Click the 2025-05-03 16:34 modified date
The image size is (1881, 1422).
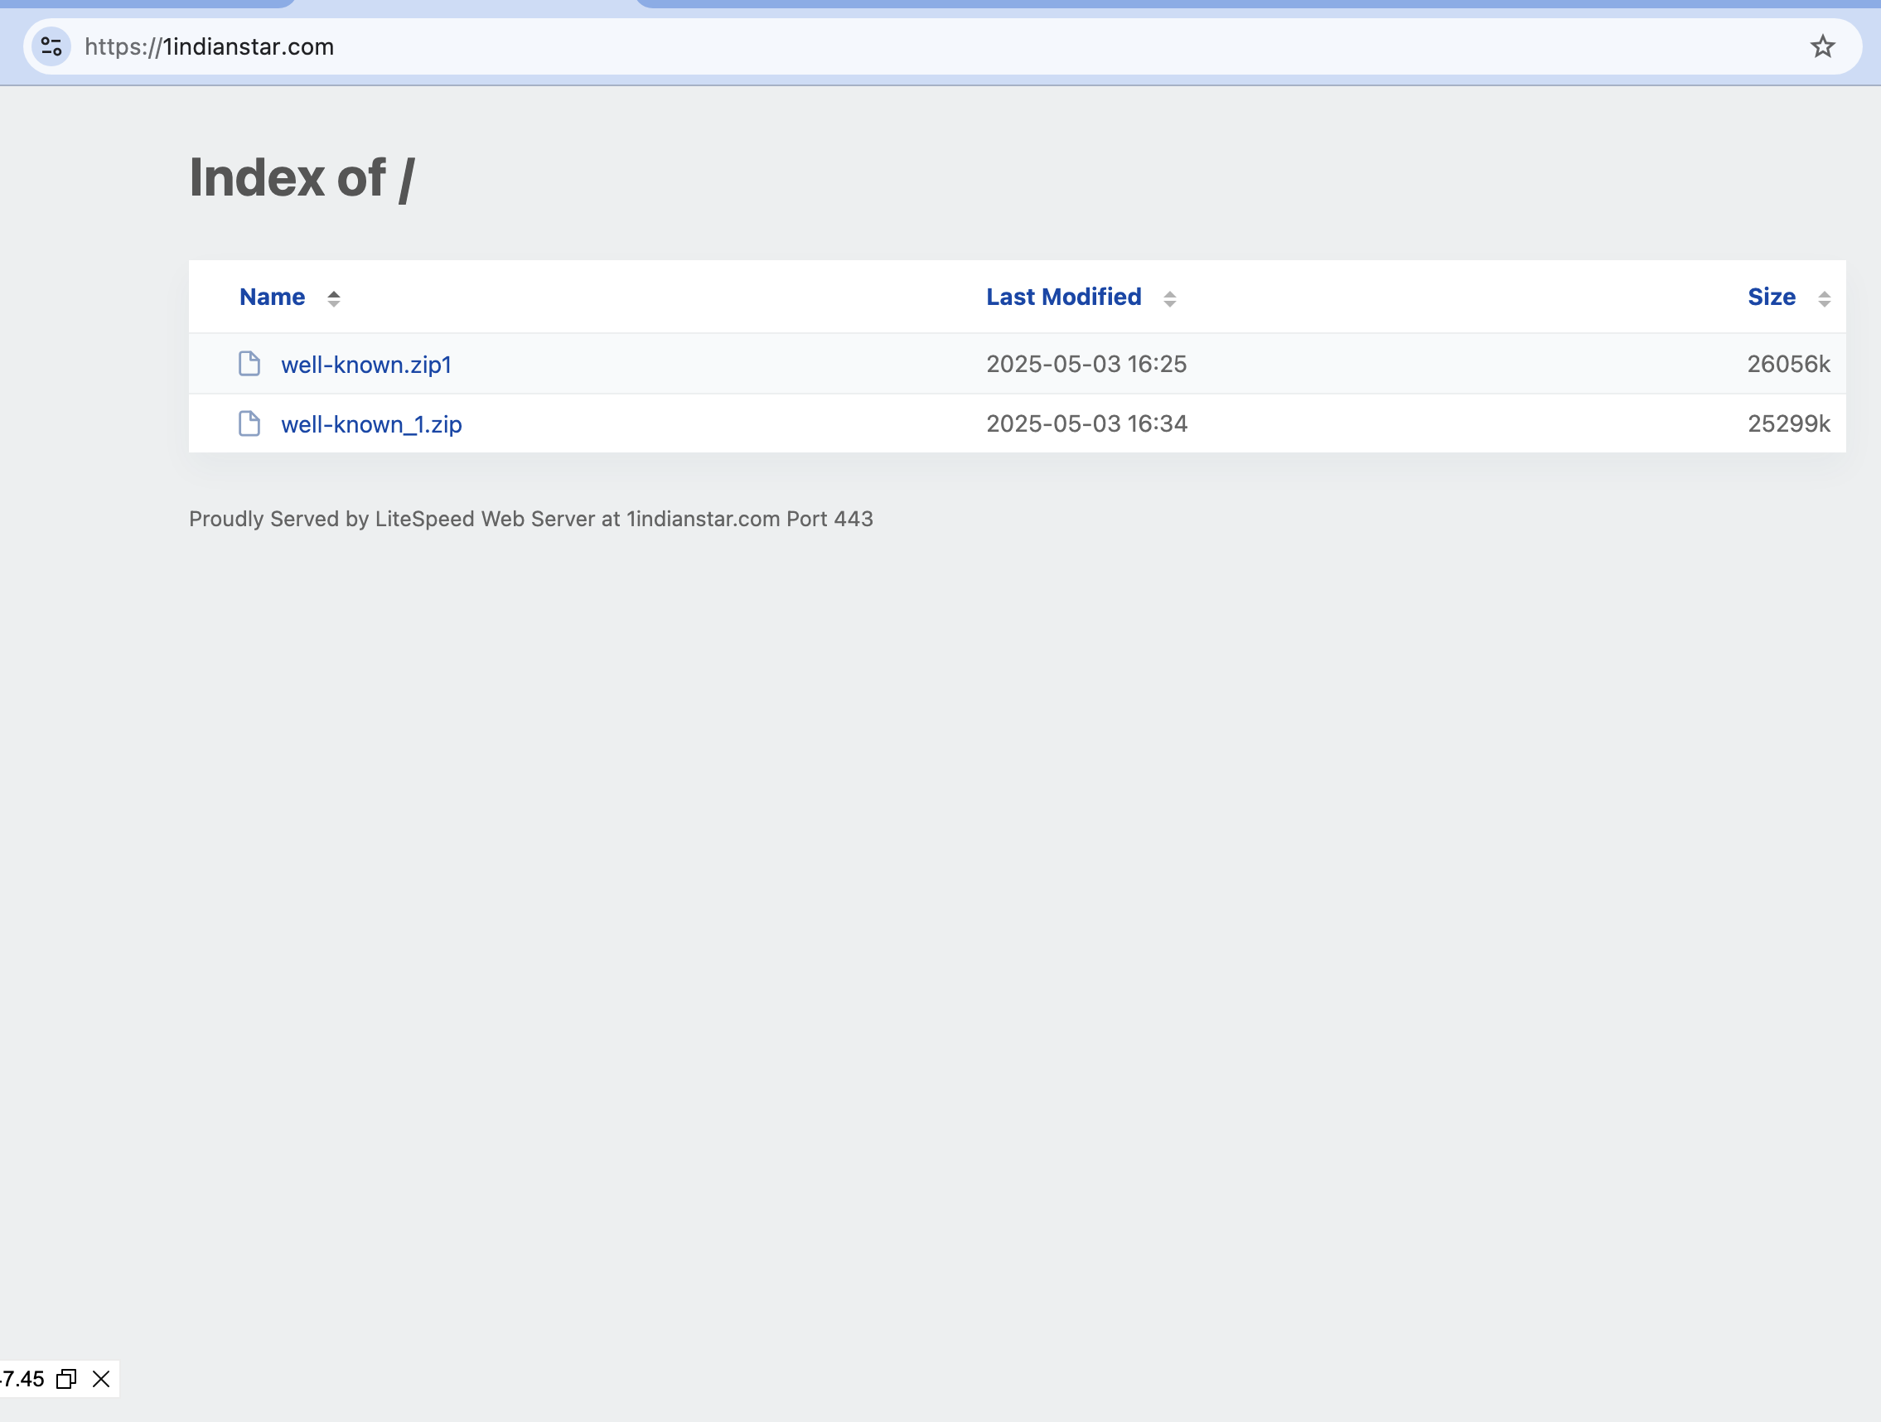[x=1086, y=423]
